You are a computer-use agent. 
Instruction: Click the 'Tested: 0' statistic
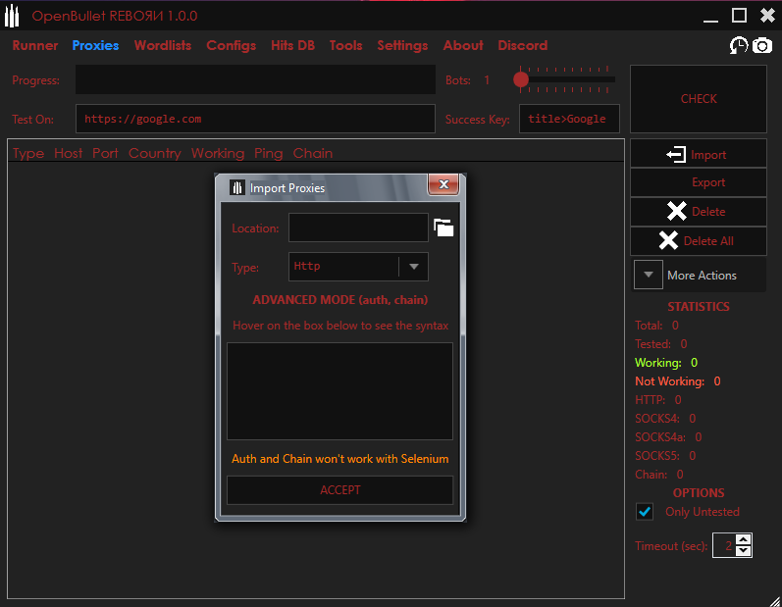click(x=660, y=344)
